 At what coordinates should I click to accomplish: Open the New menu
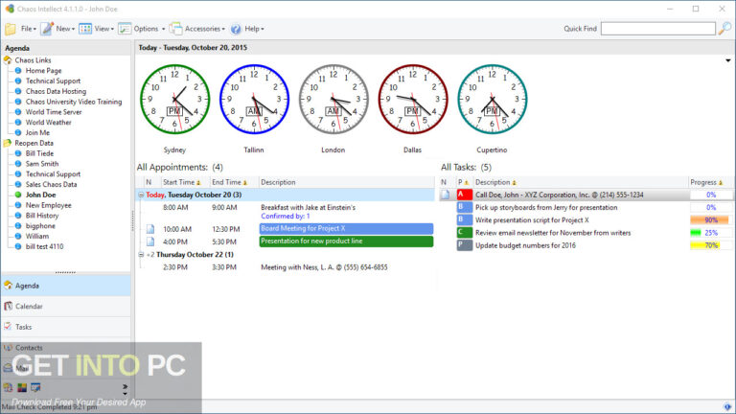coord(65,29)
